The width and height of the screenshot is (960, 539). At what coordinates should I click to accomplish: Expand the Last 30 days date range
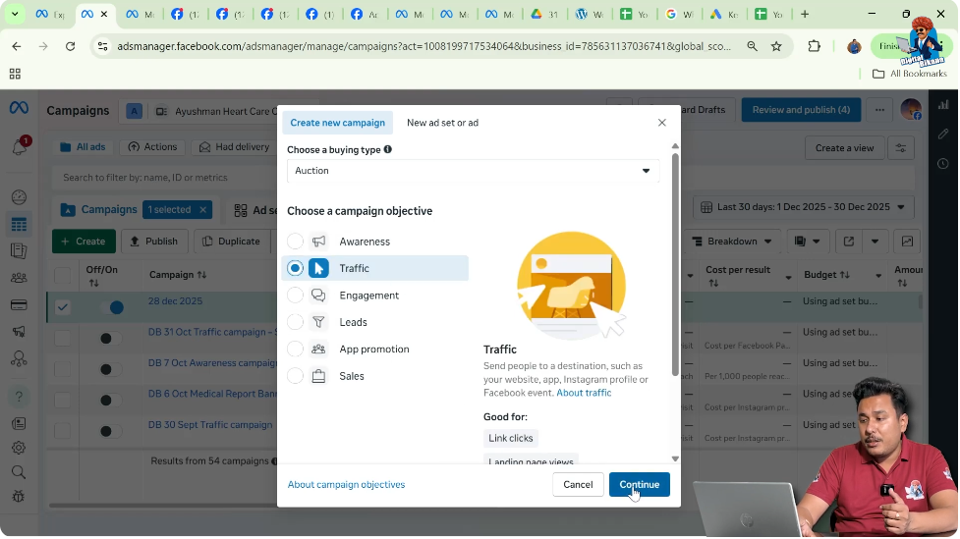pyautogui.click(x=807, y=207)
